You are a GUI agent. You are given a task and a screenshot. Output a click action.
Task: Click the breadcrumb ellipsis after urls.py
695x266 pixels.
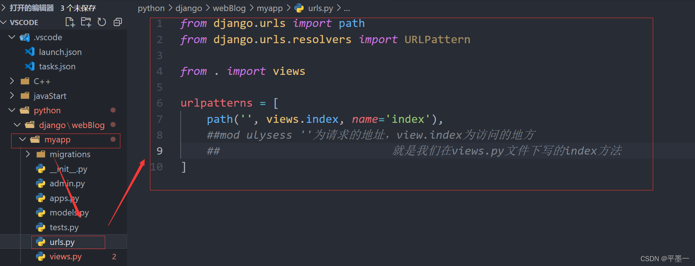347,8
